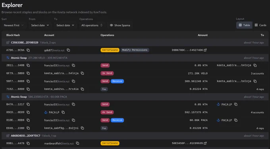The height and width of the screenshot is (149, 270).
Task: Click Fee tag in 7152...6880 row
Action: click(x=104, y=89)
